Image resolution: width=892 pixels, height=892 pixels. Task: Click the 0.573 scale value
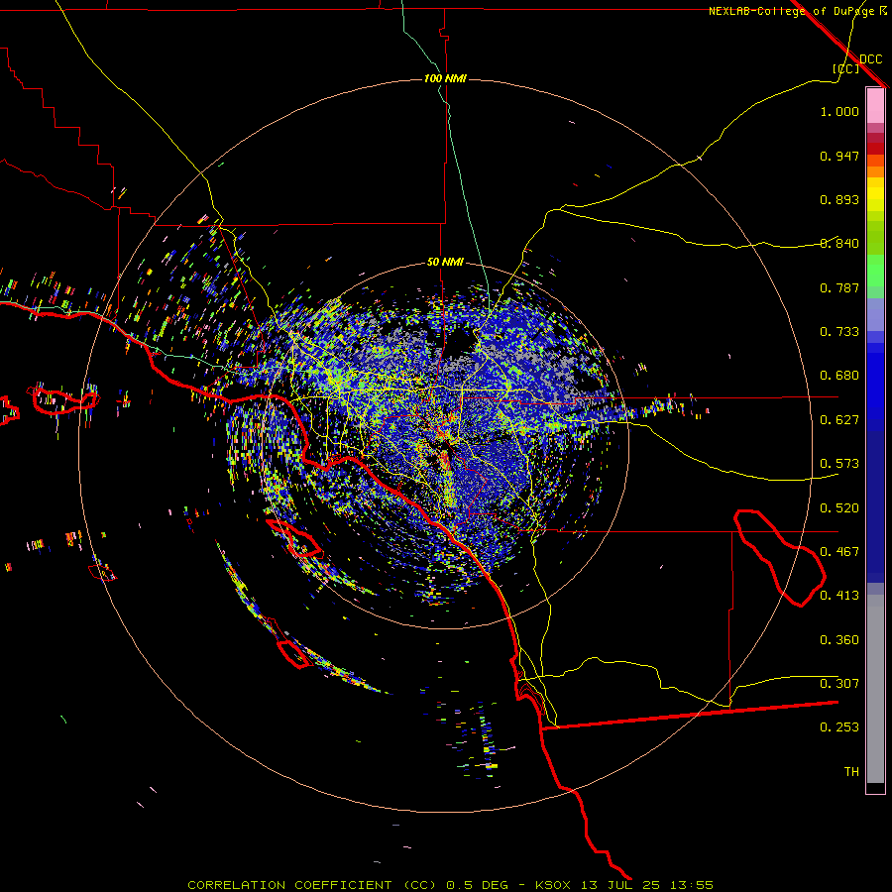click(x=839, y=464)
